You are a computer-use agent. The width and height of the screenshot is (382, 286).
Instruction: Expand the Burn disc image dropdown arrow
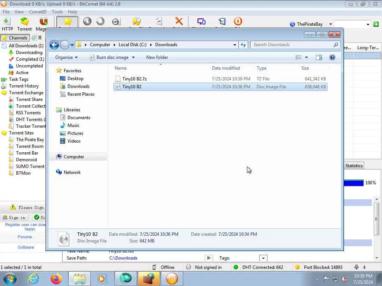[133, 57]
